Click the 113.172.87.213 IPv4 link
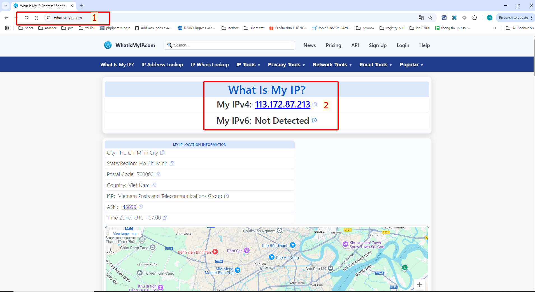The width and height of the screenshot is (535, 292). 282,104
